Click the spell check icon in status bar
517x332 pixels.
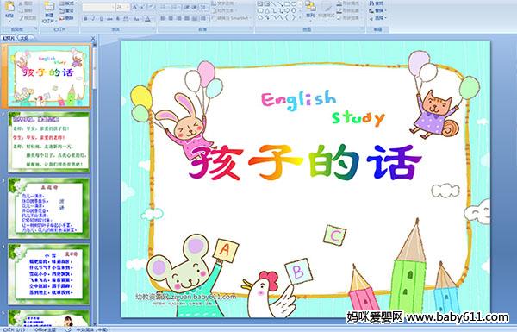69,329
